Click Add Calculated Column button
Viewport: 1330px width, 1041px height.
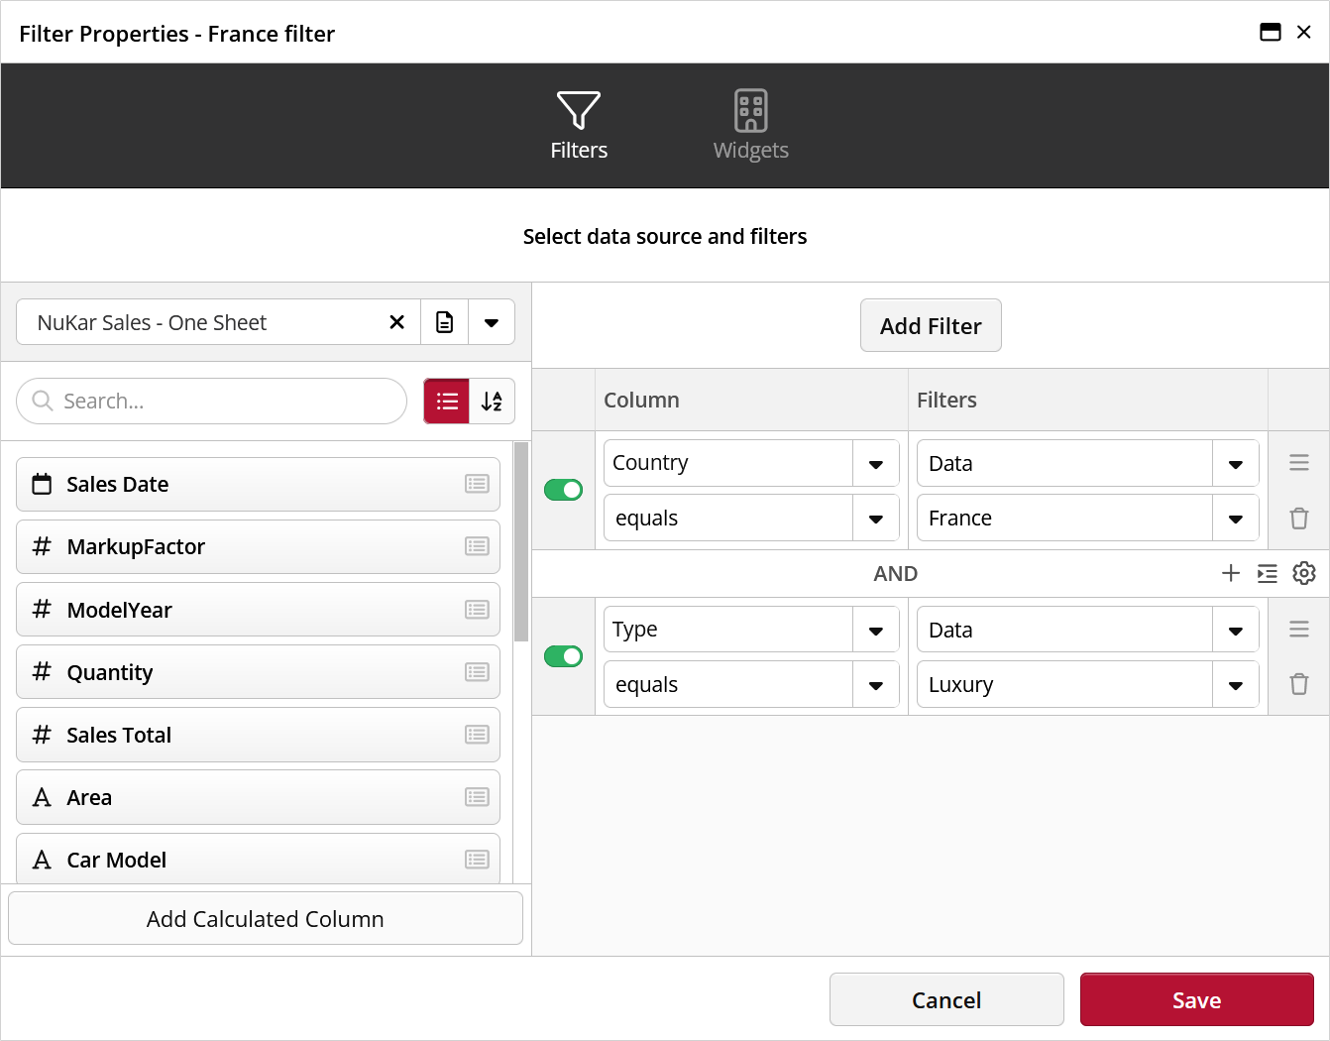click(x=266, y=918)
